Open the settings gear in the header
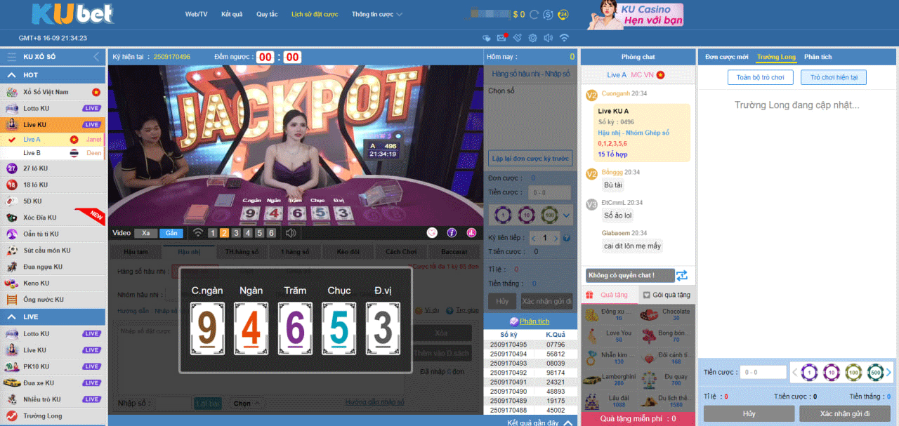This screenshot has width=899, height=426. point(532,38)
